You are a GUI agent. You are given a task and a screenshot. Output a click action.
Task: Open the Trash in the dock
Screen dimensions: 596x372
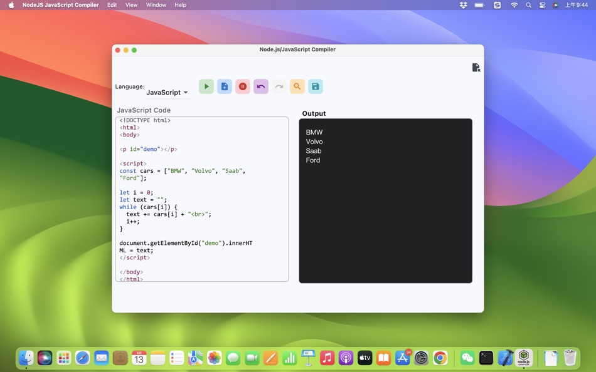[570, 358]
